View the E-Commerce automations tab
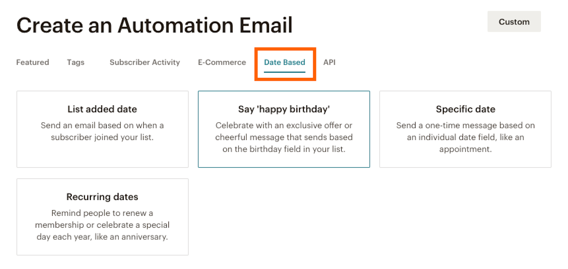Viewport: 568px width, 269px height. [x=222, y=62]
